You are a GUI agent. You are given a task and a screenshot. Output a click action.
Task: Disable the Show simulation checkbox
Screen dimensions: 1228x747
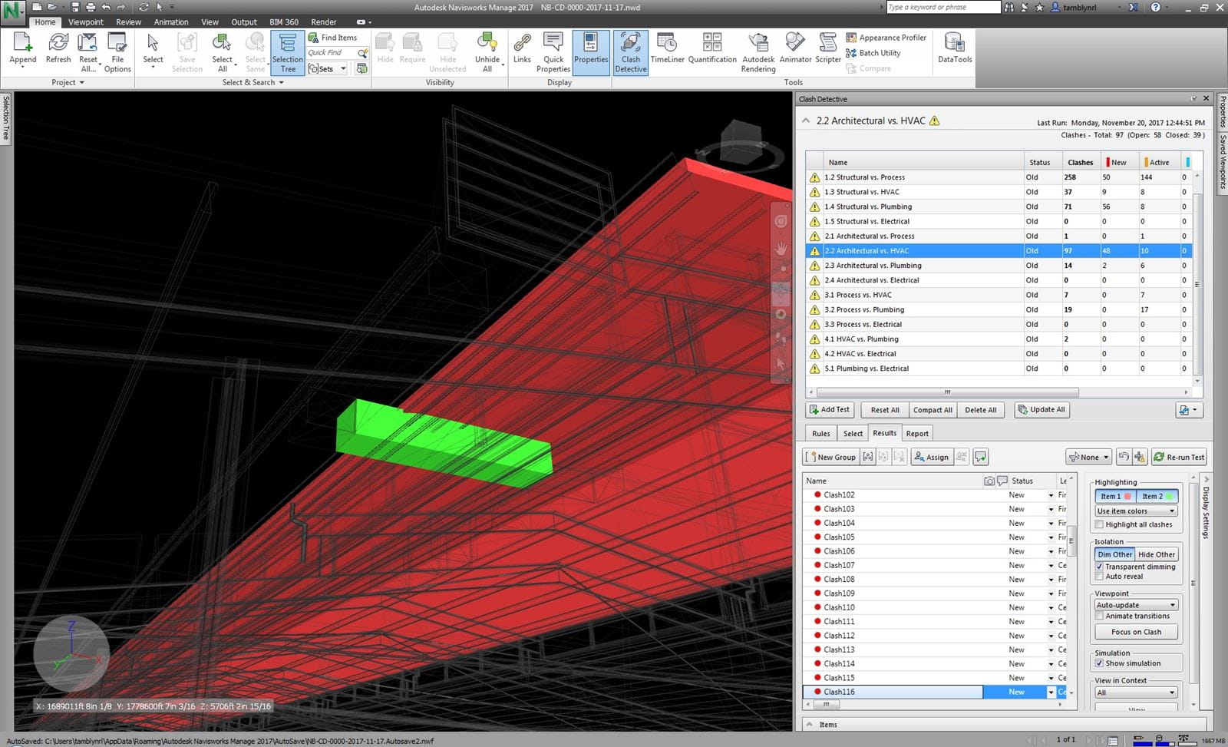(1100, 663)
